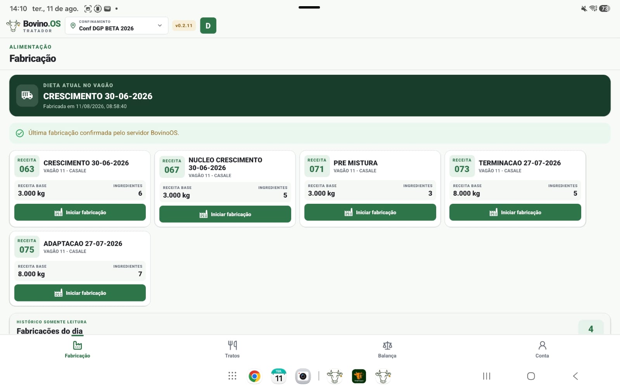
Task: Start fabrication for CRESCIMENTO 30-06-2026 recipe 063
Action: [80, 212]
